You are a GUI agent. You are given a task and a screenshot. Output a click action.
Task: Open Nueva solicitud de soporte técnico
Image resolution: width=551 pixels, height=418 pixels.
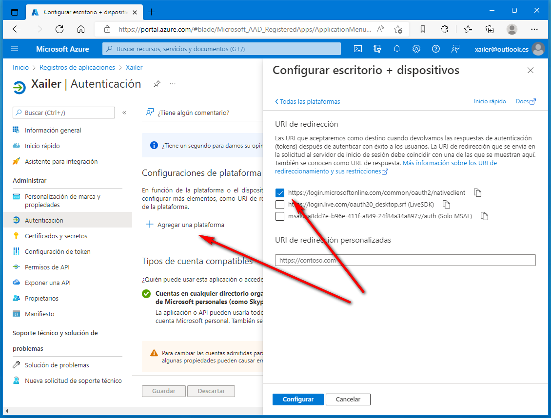pos(73,381)
